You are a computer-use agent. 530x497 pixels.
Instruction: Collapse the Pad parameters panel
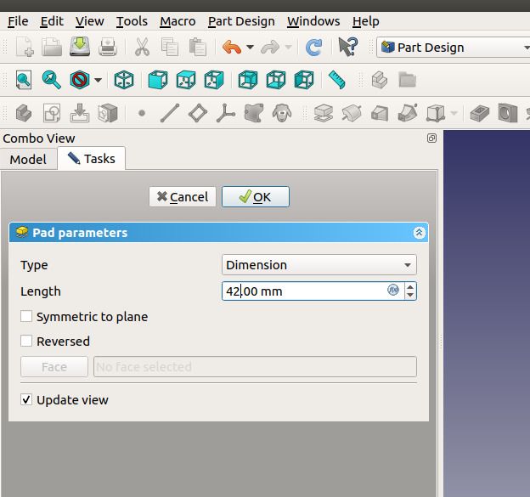pos(419,233)
